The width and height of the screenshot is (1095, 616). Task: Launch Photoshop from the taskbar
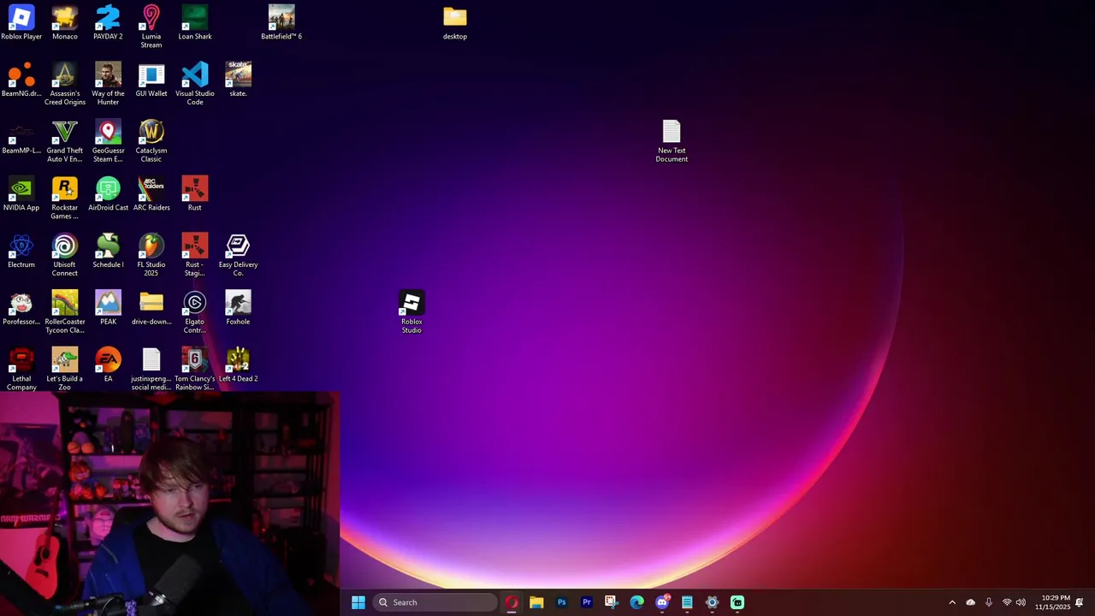561,602
